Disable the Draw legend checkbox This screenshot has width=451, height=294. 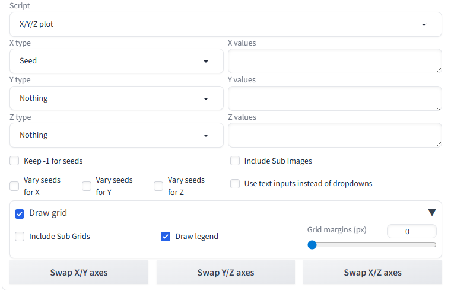(166, 237)
